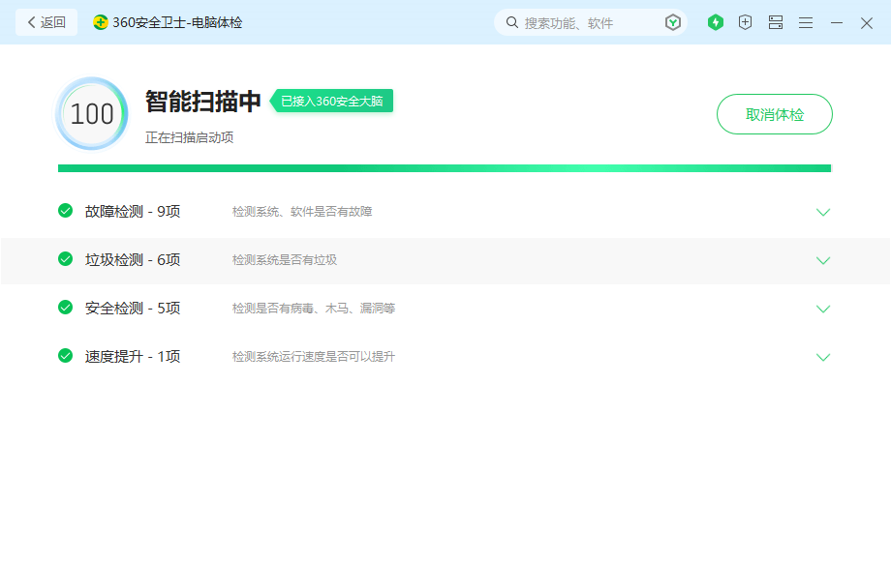Screen dimensions: 891x561
Task: Close the 360安全卫士 window
Action: [867, 22]
